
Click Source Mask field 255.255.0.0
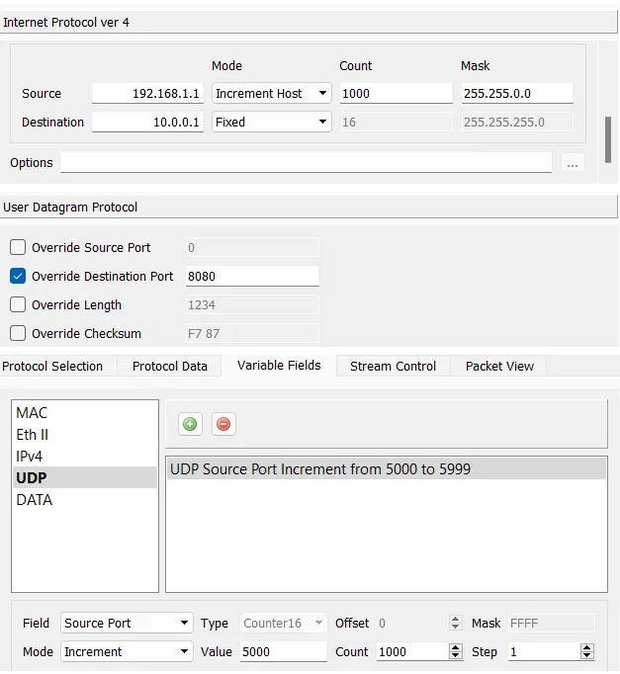517,93
